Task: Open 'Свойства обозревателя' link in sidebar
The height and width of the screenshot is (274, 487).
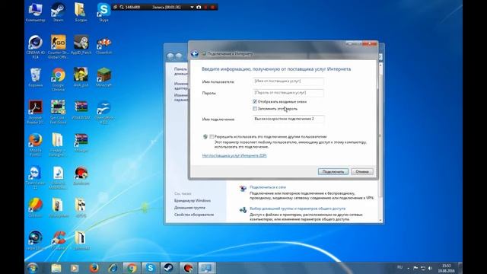Action: click(x=194, y=215)
